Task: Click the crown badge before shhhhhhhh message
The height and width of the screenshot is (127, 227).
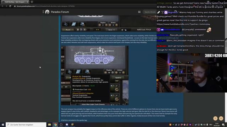Action: click(162, 30)
